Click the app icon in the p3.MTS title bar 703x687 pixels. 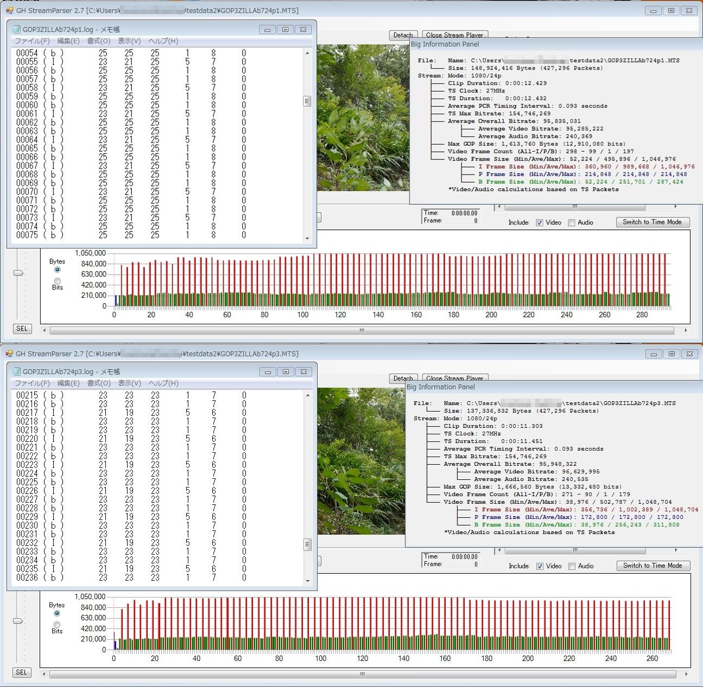(9, 354)
